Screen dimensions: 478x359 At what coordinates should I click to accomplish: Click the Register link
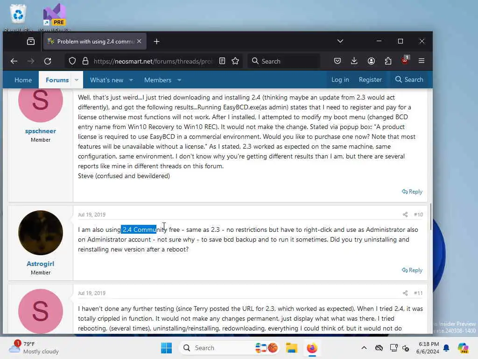tap(370, 79)
